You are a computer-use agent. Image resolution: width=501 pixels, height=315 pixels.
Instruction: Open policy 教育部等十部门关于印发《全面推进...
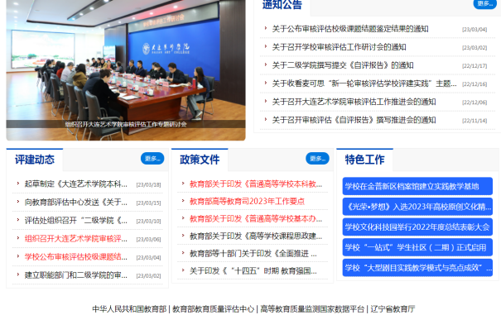point(253,254)
